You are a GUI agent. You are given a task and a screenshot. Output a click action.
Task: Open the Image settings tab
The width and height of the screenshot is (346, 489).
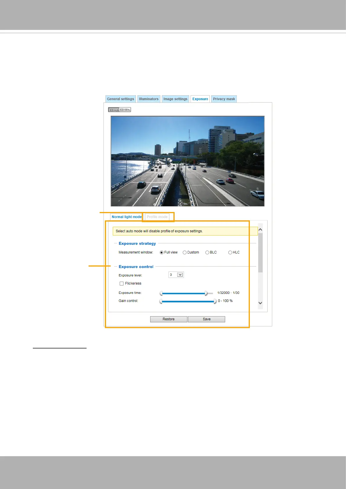pyautogui.click(x=175, y=99)
